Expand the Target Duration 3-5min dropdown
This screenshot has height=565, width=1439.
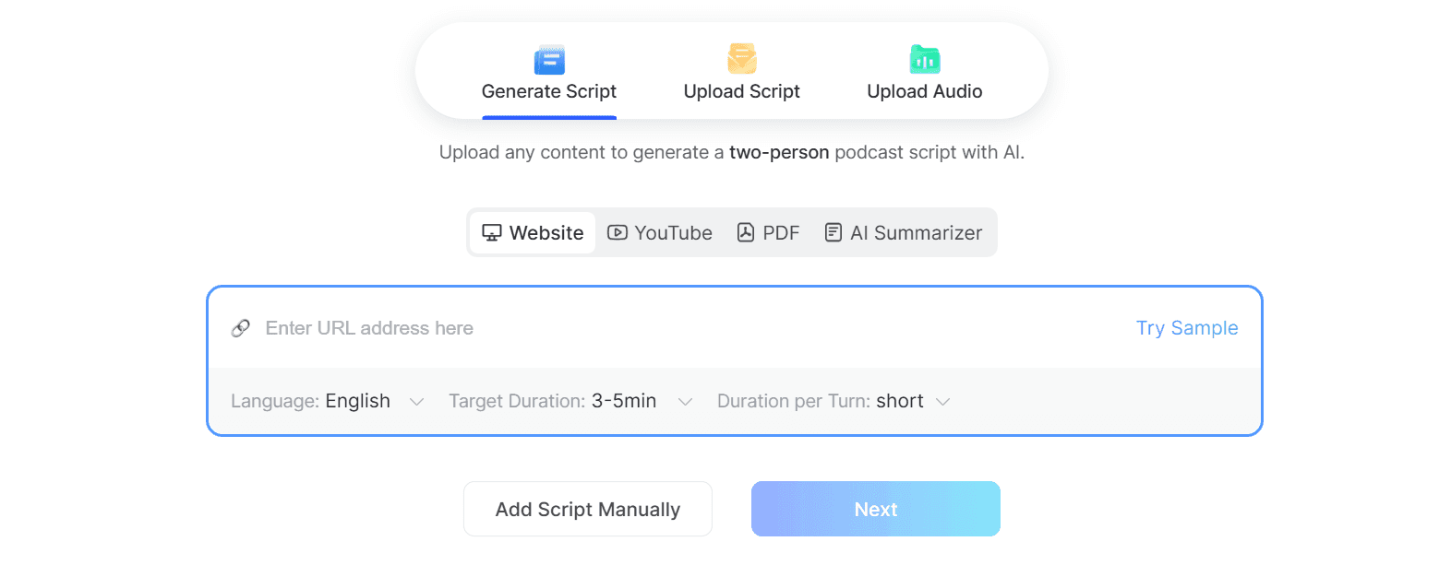click(623, 401)
